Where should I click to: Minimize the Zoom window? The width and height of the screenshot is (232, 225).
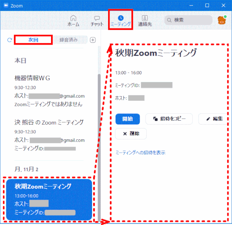pyautogui.click(x=191, y=5)
